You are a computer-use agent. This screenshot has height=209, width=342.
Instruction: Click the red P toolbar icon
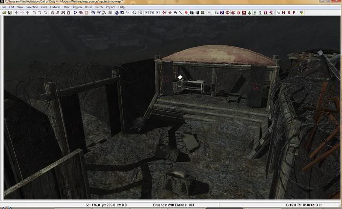(x=294, y=13)
